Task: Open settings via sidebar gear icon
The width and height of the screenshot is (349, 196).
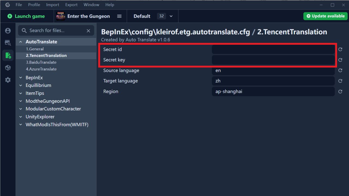Action: pyautogui.click(x=8, y=80)
